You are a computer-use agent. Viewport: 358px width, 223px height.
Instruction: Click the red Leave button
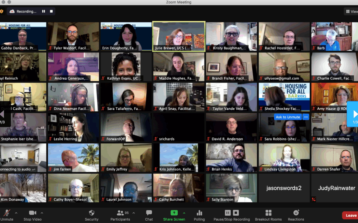[x=351, y=215]
